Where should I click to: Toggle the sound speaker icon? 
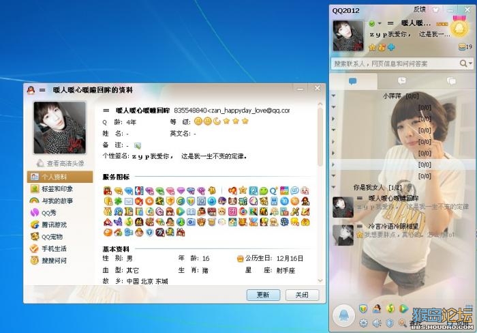point(377,323)
